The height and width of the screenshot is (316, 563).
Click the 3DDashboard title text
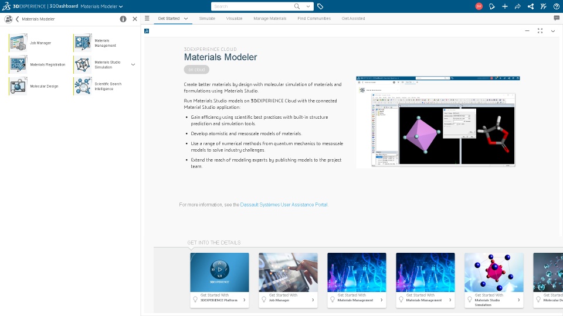63,6
